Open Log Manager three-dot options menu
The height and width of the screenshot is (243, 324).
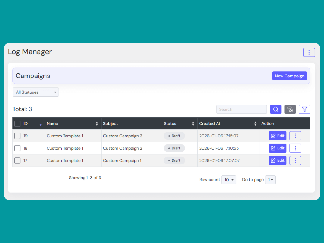click(x=309, y=52)
